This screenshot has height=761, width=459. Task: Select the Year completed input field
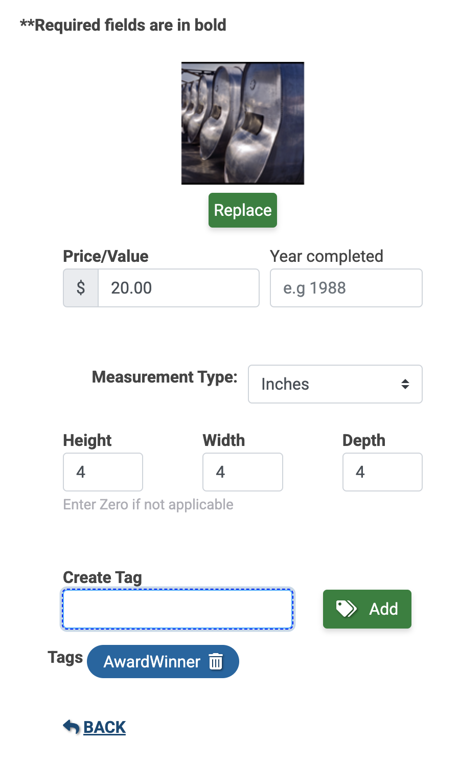(346, 288)
